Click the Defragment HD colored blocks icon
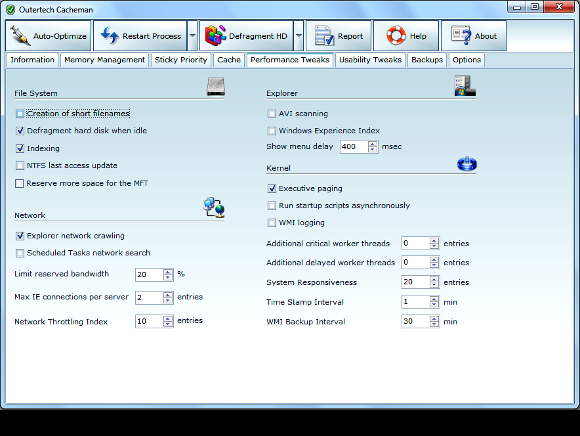The height and width of the screenshot is (436, 580). point(216,35)
